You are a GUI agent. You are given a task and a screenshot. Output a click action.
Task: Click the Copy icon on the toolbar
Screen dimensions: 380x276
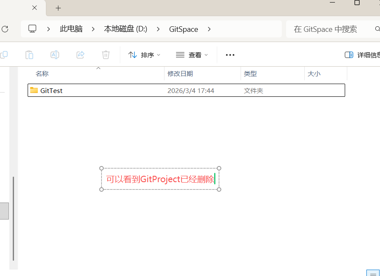[4, 55]
